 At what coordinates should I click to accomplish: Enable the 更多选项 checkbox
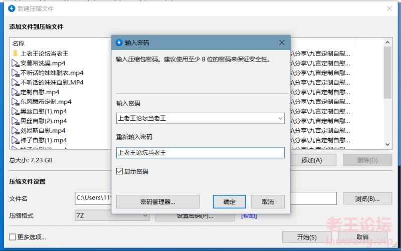click(x=12, y=237)
